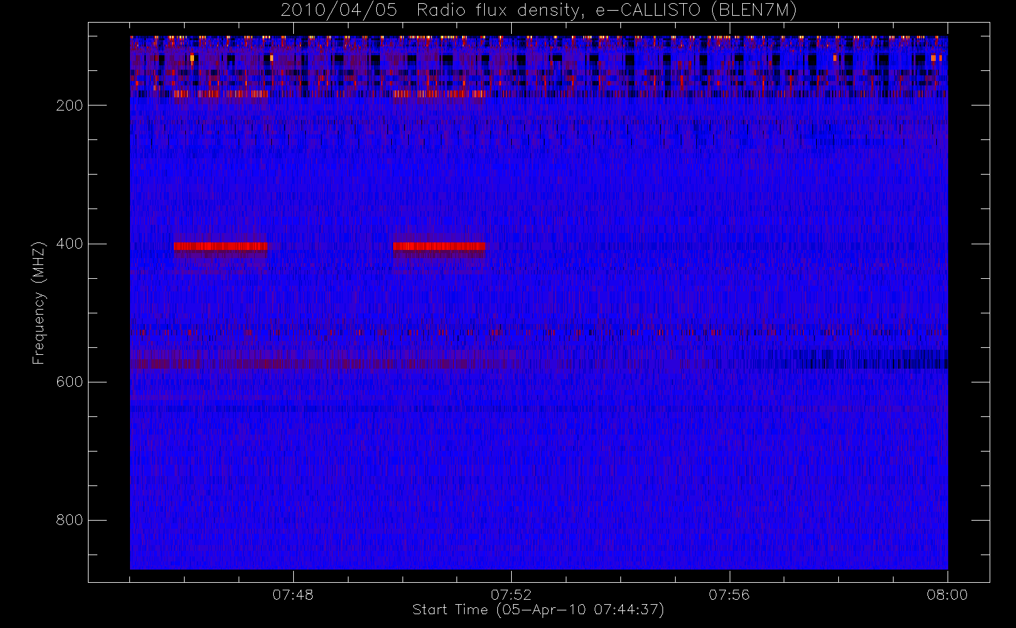Screen dimensions: 1016x628
Task: Click the '600' frequency tick label
Action: point(69,382)
